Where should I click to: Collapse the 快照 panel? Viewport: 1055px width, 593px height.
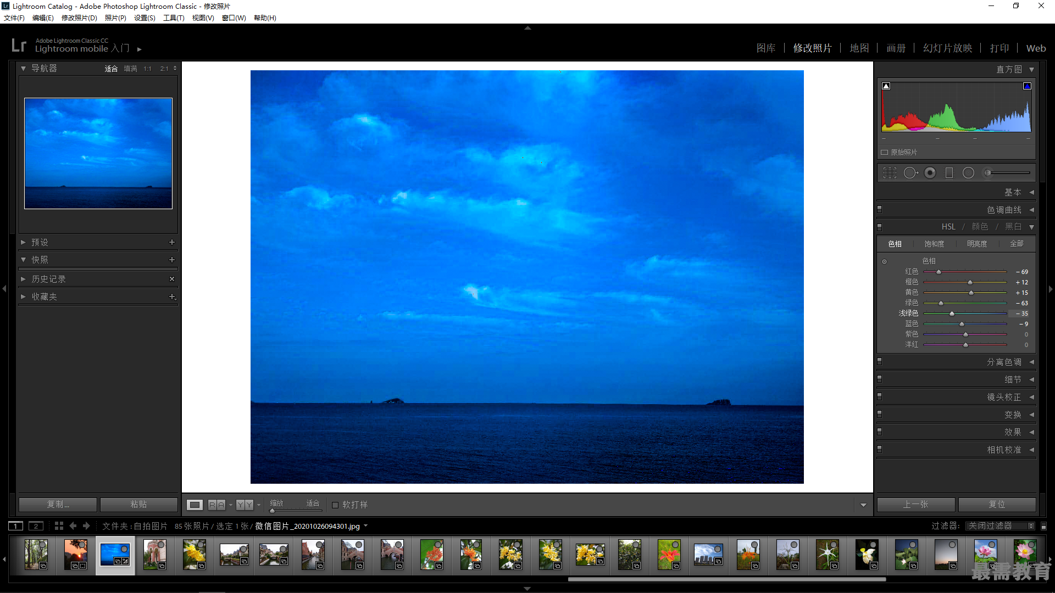coord(23,260)
